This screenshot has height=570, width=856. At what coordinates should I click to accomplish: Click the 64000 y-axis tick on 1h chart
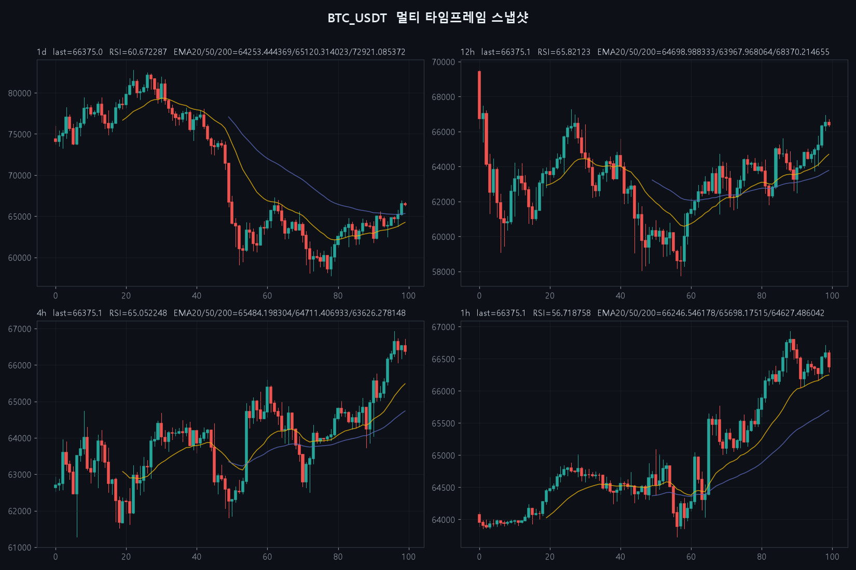[x=444, y=520]
